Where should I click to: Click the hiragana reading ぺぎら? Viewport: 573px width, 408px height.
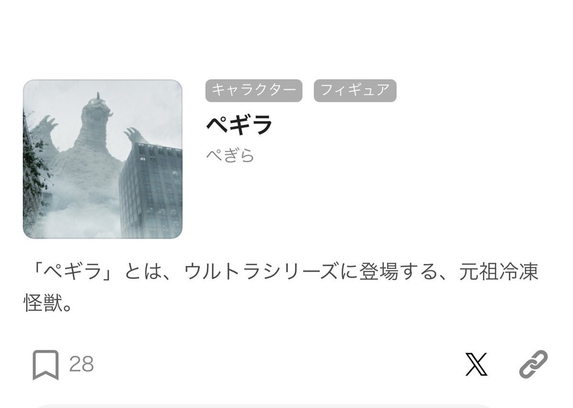click(230, 156)
